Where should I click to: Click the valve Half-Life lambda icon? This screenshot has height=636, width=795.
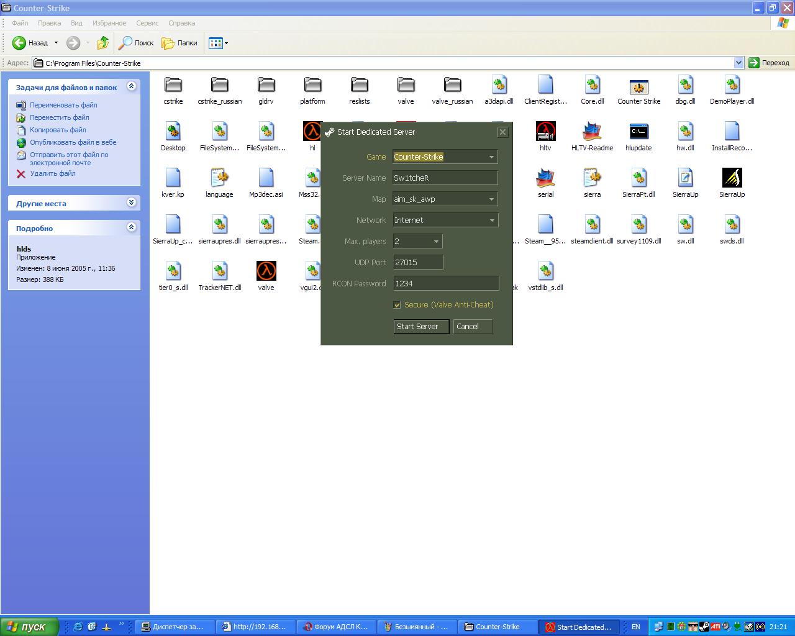pos(266,271)
